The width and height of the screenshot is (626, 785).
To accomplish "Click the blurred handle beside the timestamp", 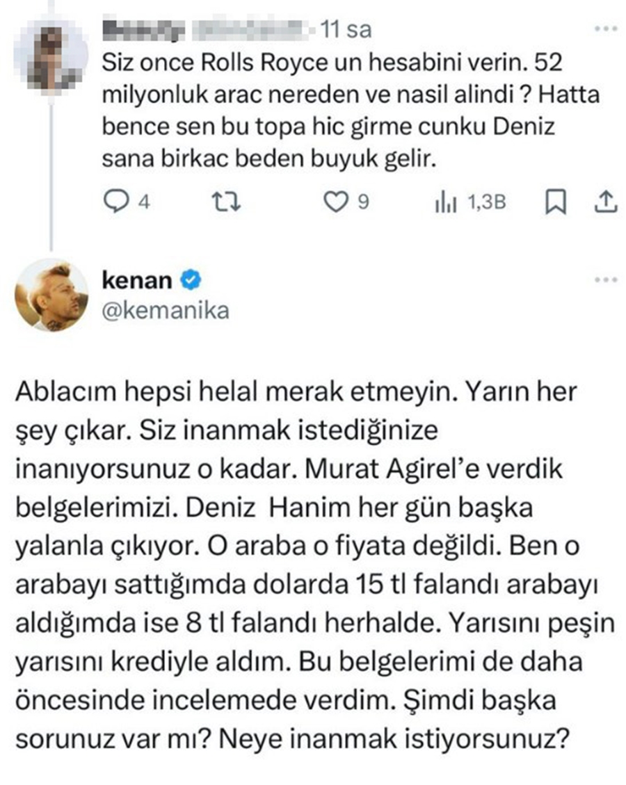I will (x=250, y=30).
